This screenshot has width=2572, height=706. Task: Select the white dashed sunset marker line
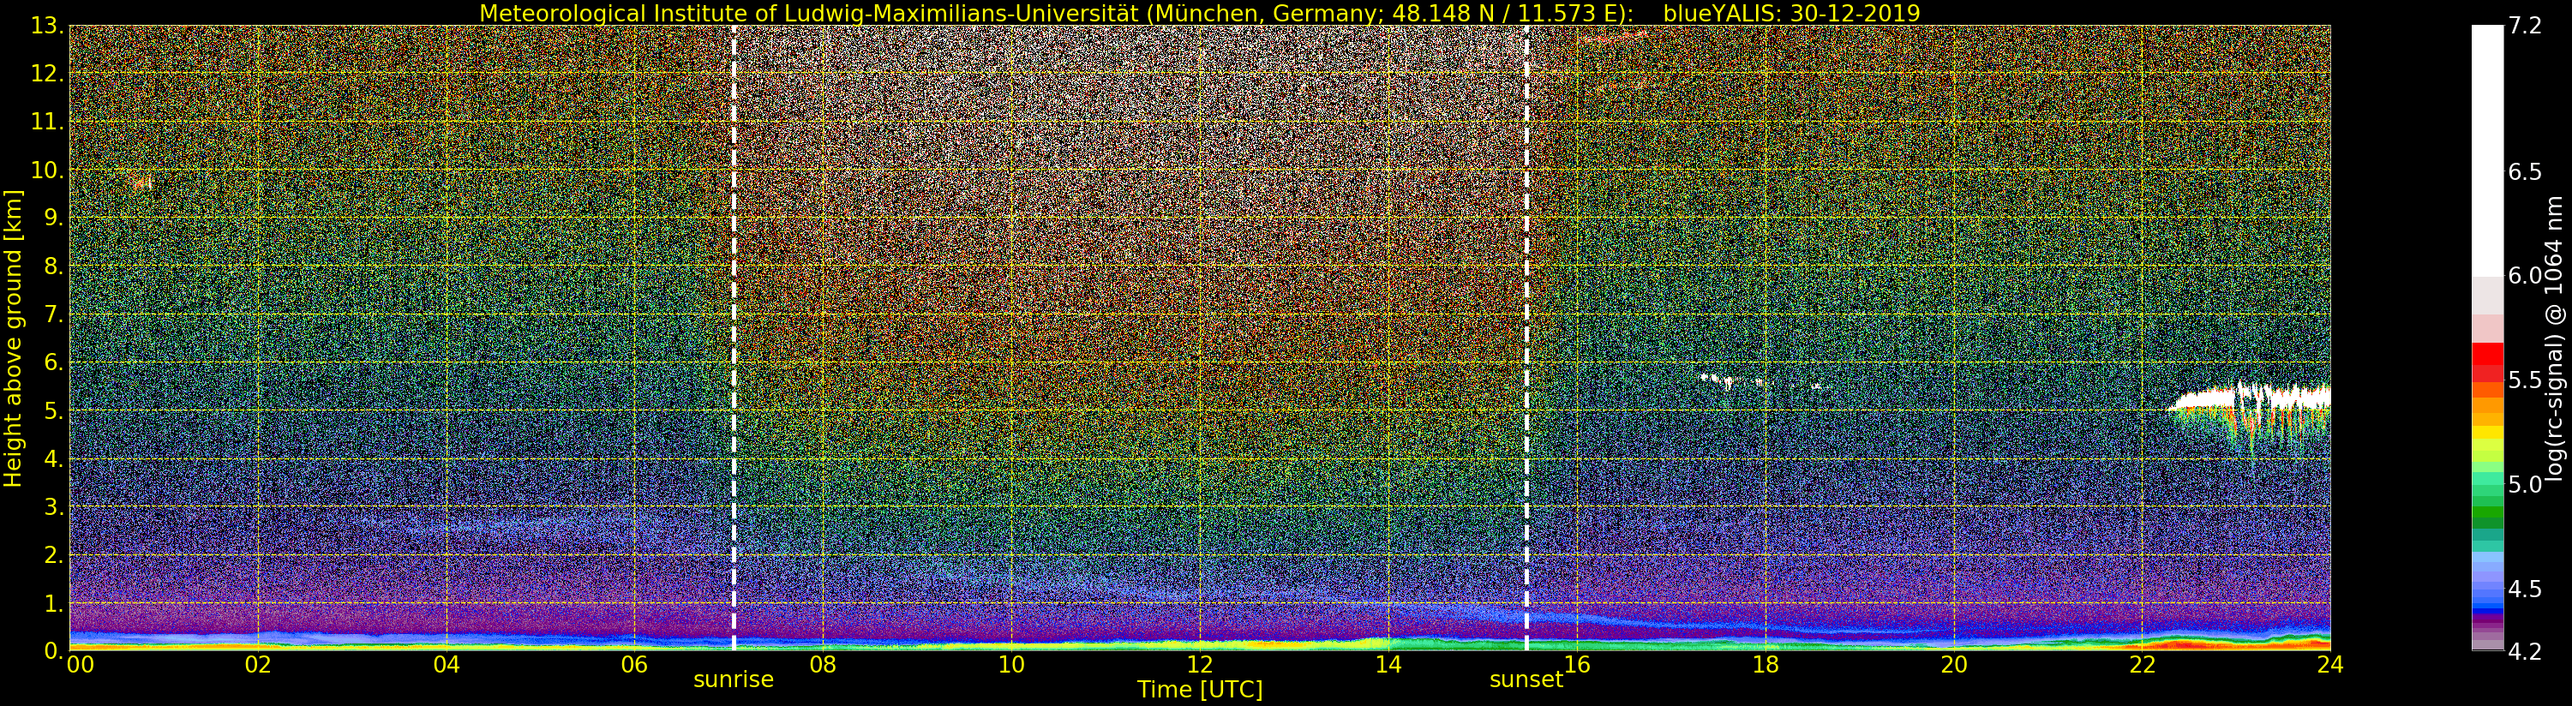click(x=1526, y=338)
